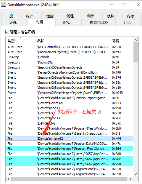This screenshot has width=142, height=184.
Task: Click the vertical scrollbar down arrow
Action: [136, 174]
